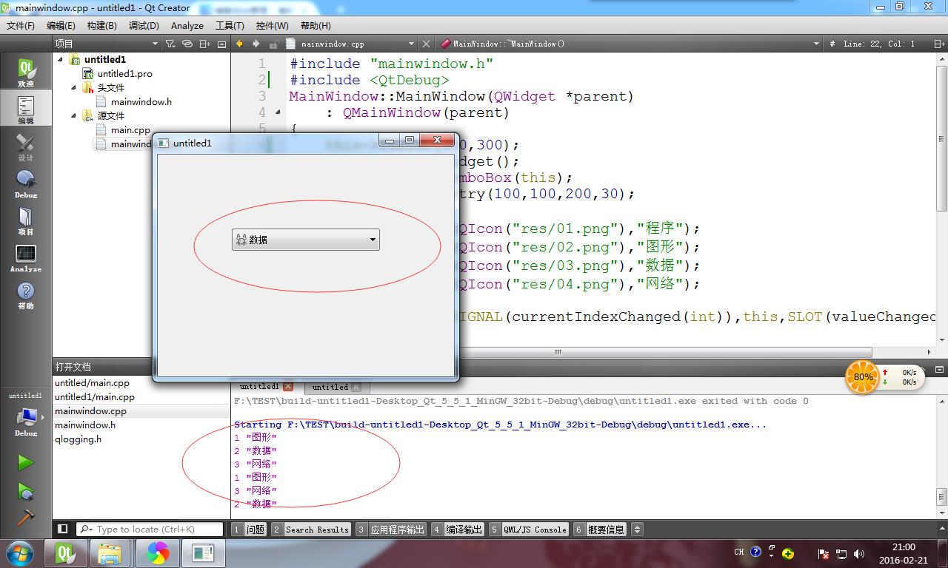This screenshot has height=568, width=948.
Task: Click the blue help icon in tray
Action: click(x=755, y=552)
